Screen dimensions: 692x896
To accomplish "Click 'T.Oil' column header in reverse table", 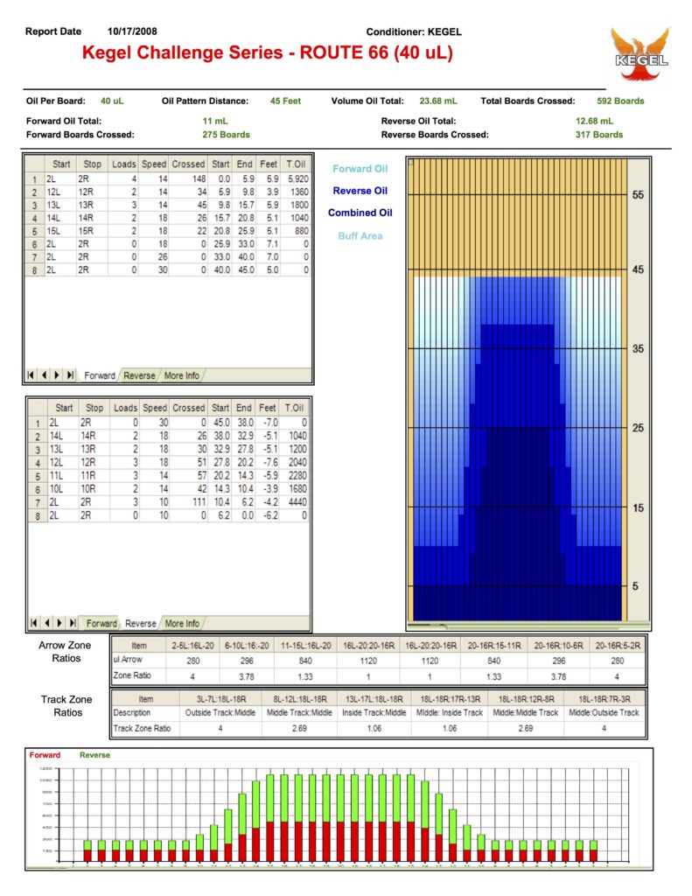I will [x=295, y=408].
